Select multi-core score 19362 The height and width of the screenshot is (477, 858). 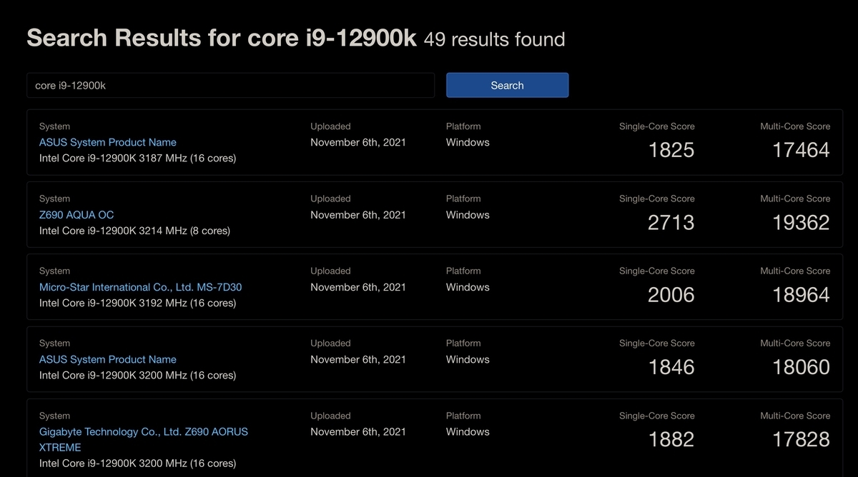801,222
